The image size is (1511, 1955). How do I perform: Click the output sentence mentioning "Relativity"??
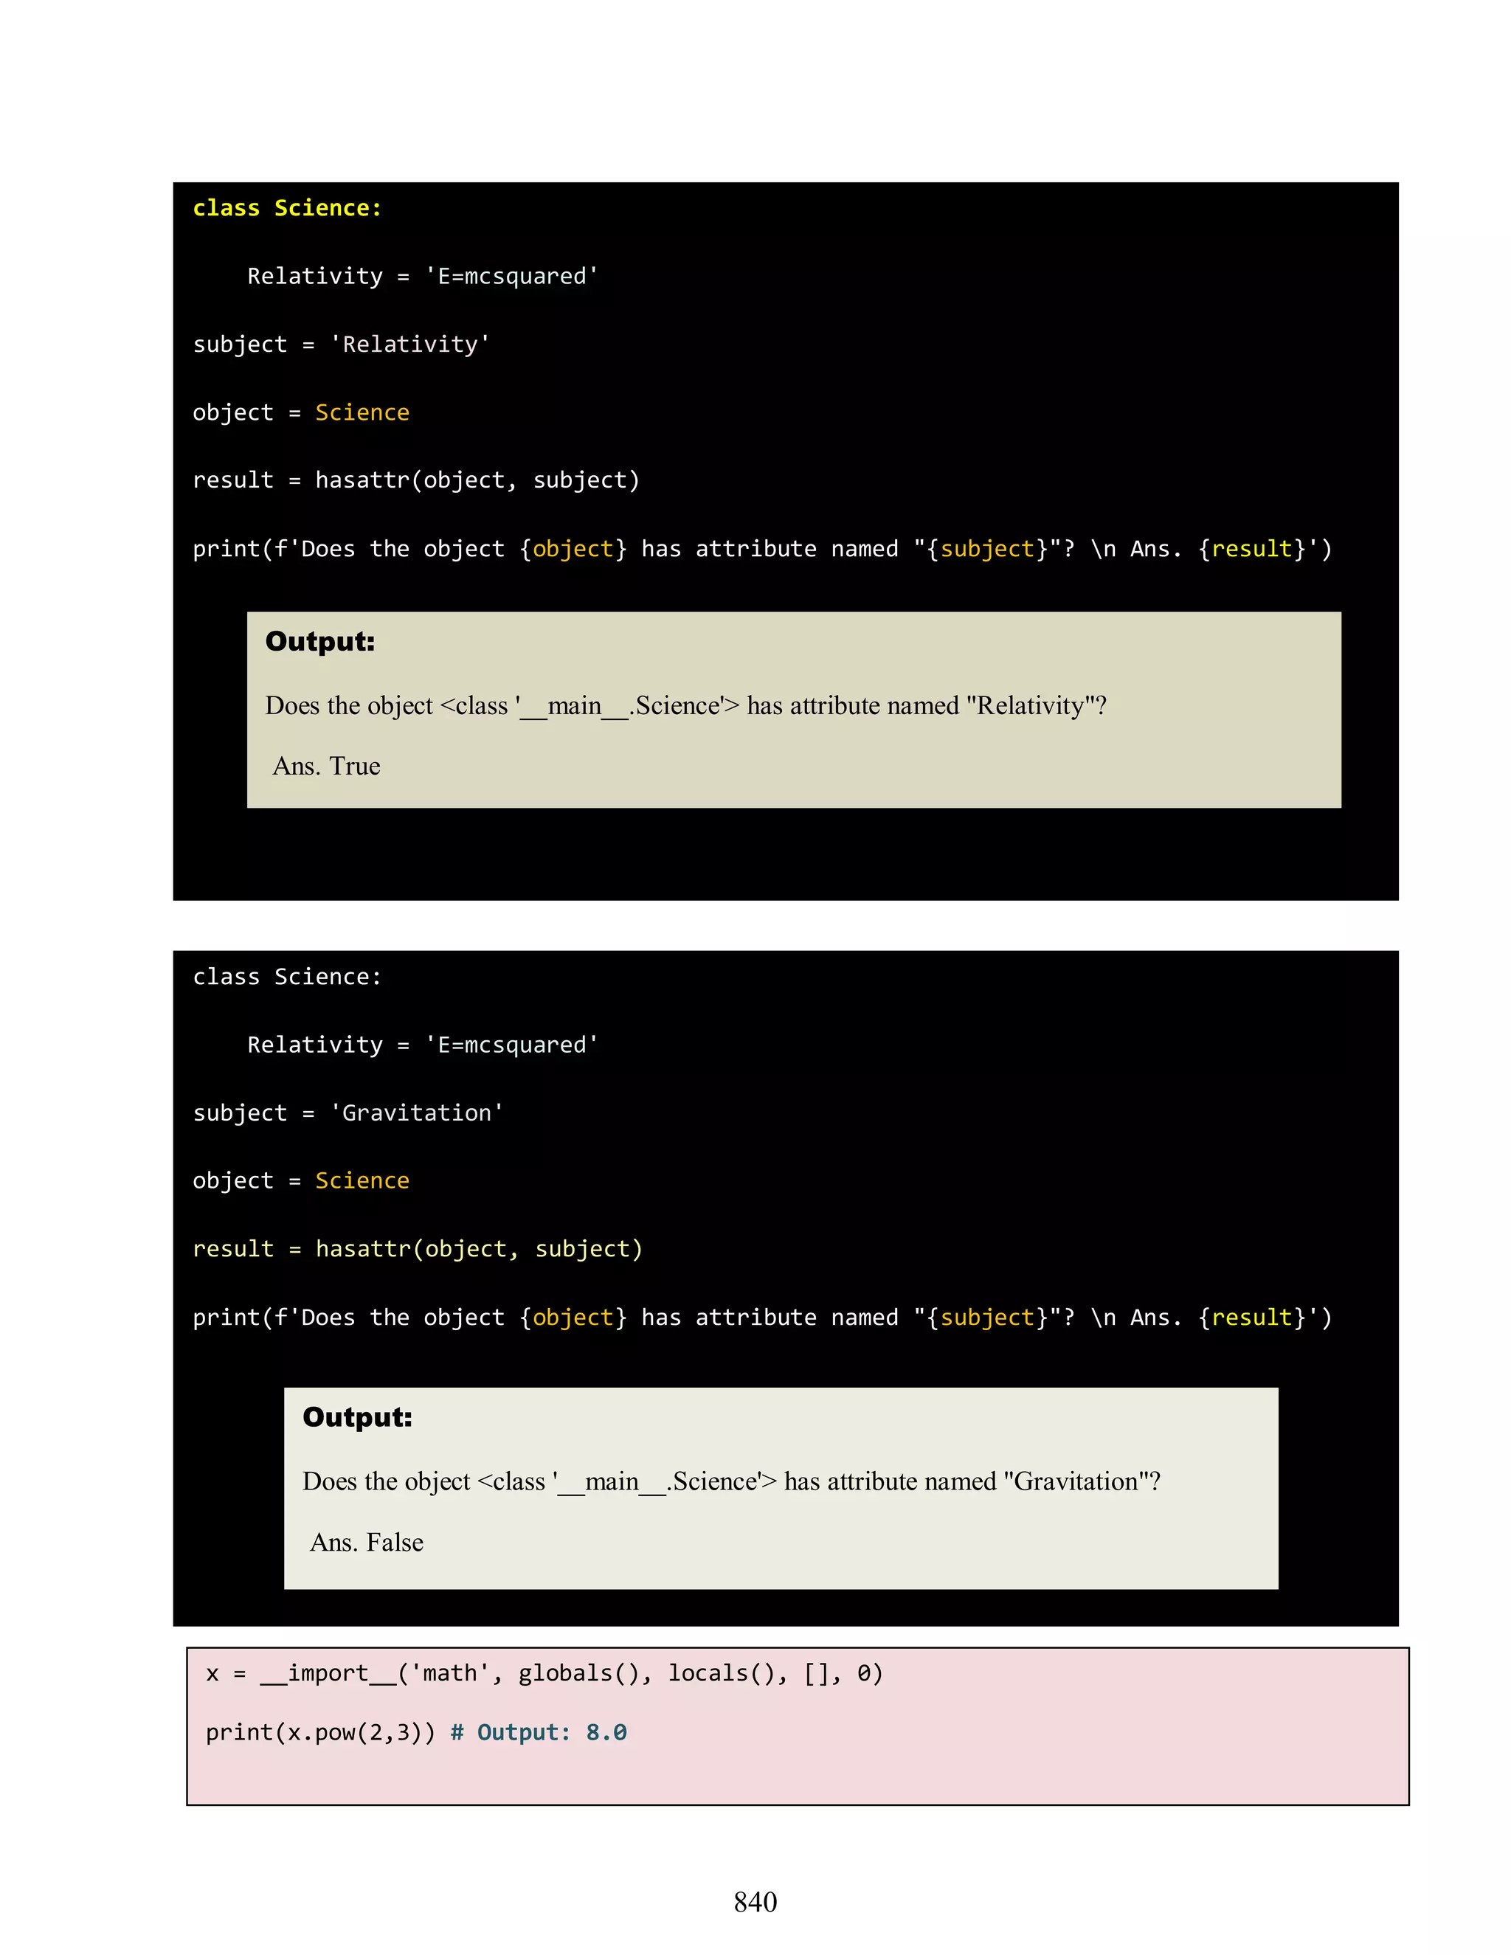pyautogui.click(x=685, y=706)
